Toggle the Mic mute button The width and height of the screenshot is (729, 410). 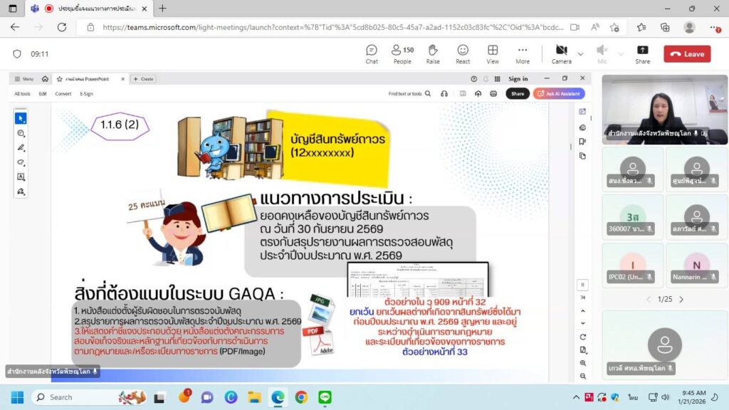pos(602,53)
